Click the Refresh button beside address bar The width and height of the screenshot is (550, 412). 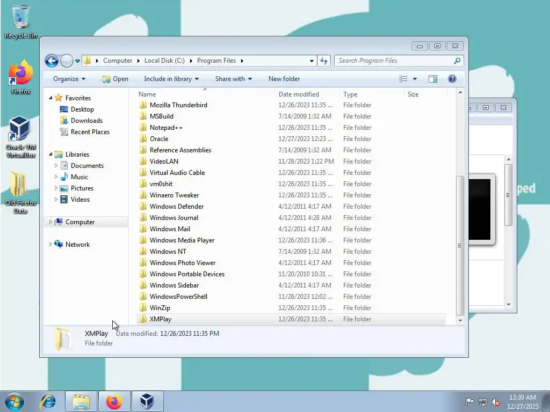(324, 61)
